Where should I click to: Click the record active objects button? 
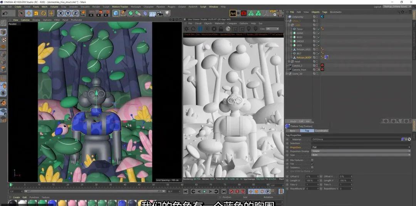[x=231, y=191]
